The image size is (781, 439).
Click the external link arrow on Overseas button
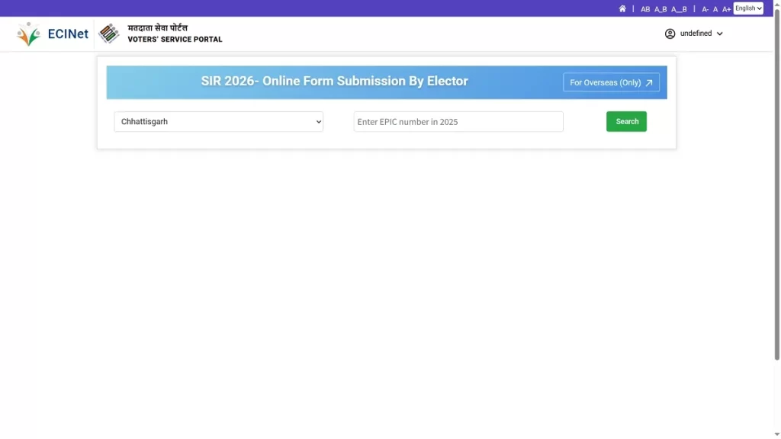(649, 82)
